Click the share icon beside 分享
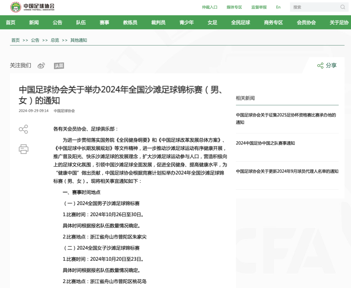The width and height of the screenshot is (351, 288). [320, 65]
